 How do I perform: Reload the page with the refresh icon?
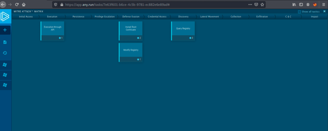coord(17,4)
